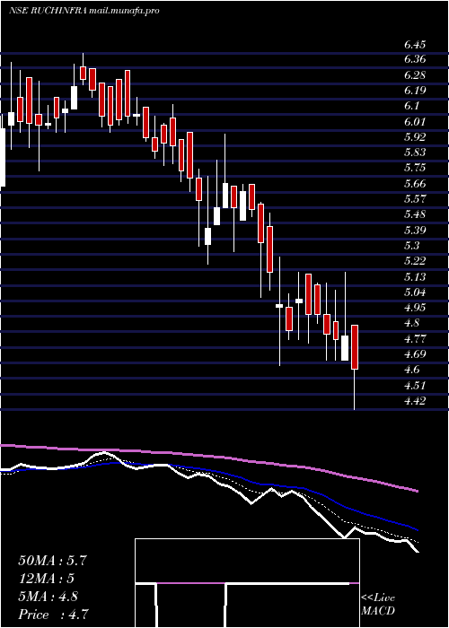The height and width of the screenshot is (628, 449).
Task: Click the 5.04 price axis label
Action: 415,292
